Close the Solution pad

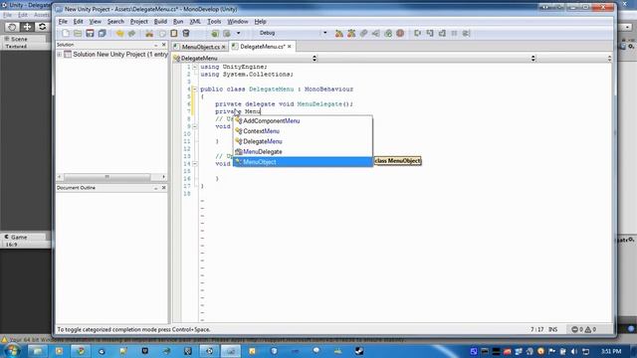pos(163,45)
